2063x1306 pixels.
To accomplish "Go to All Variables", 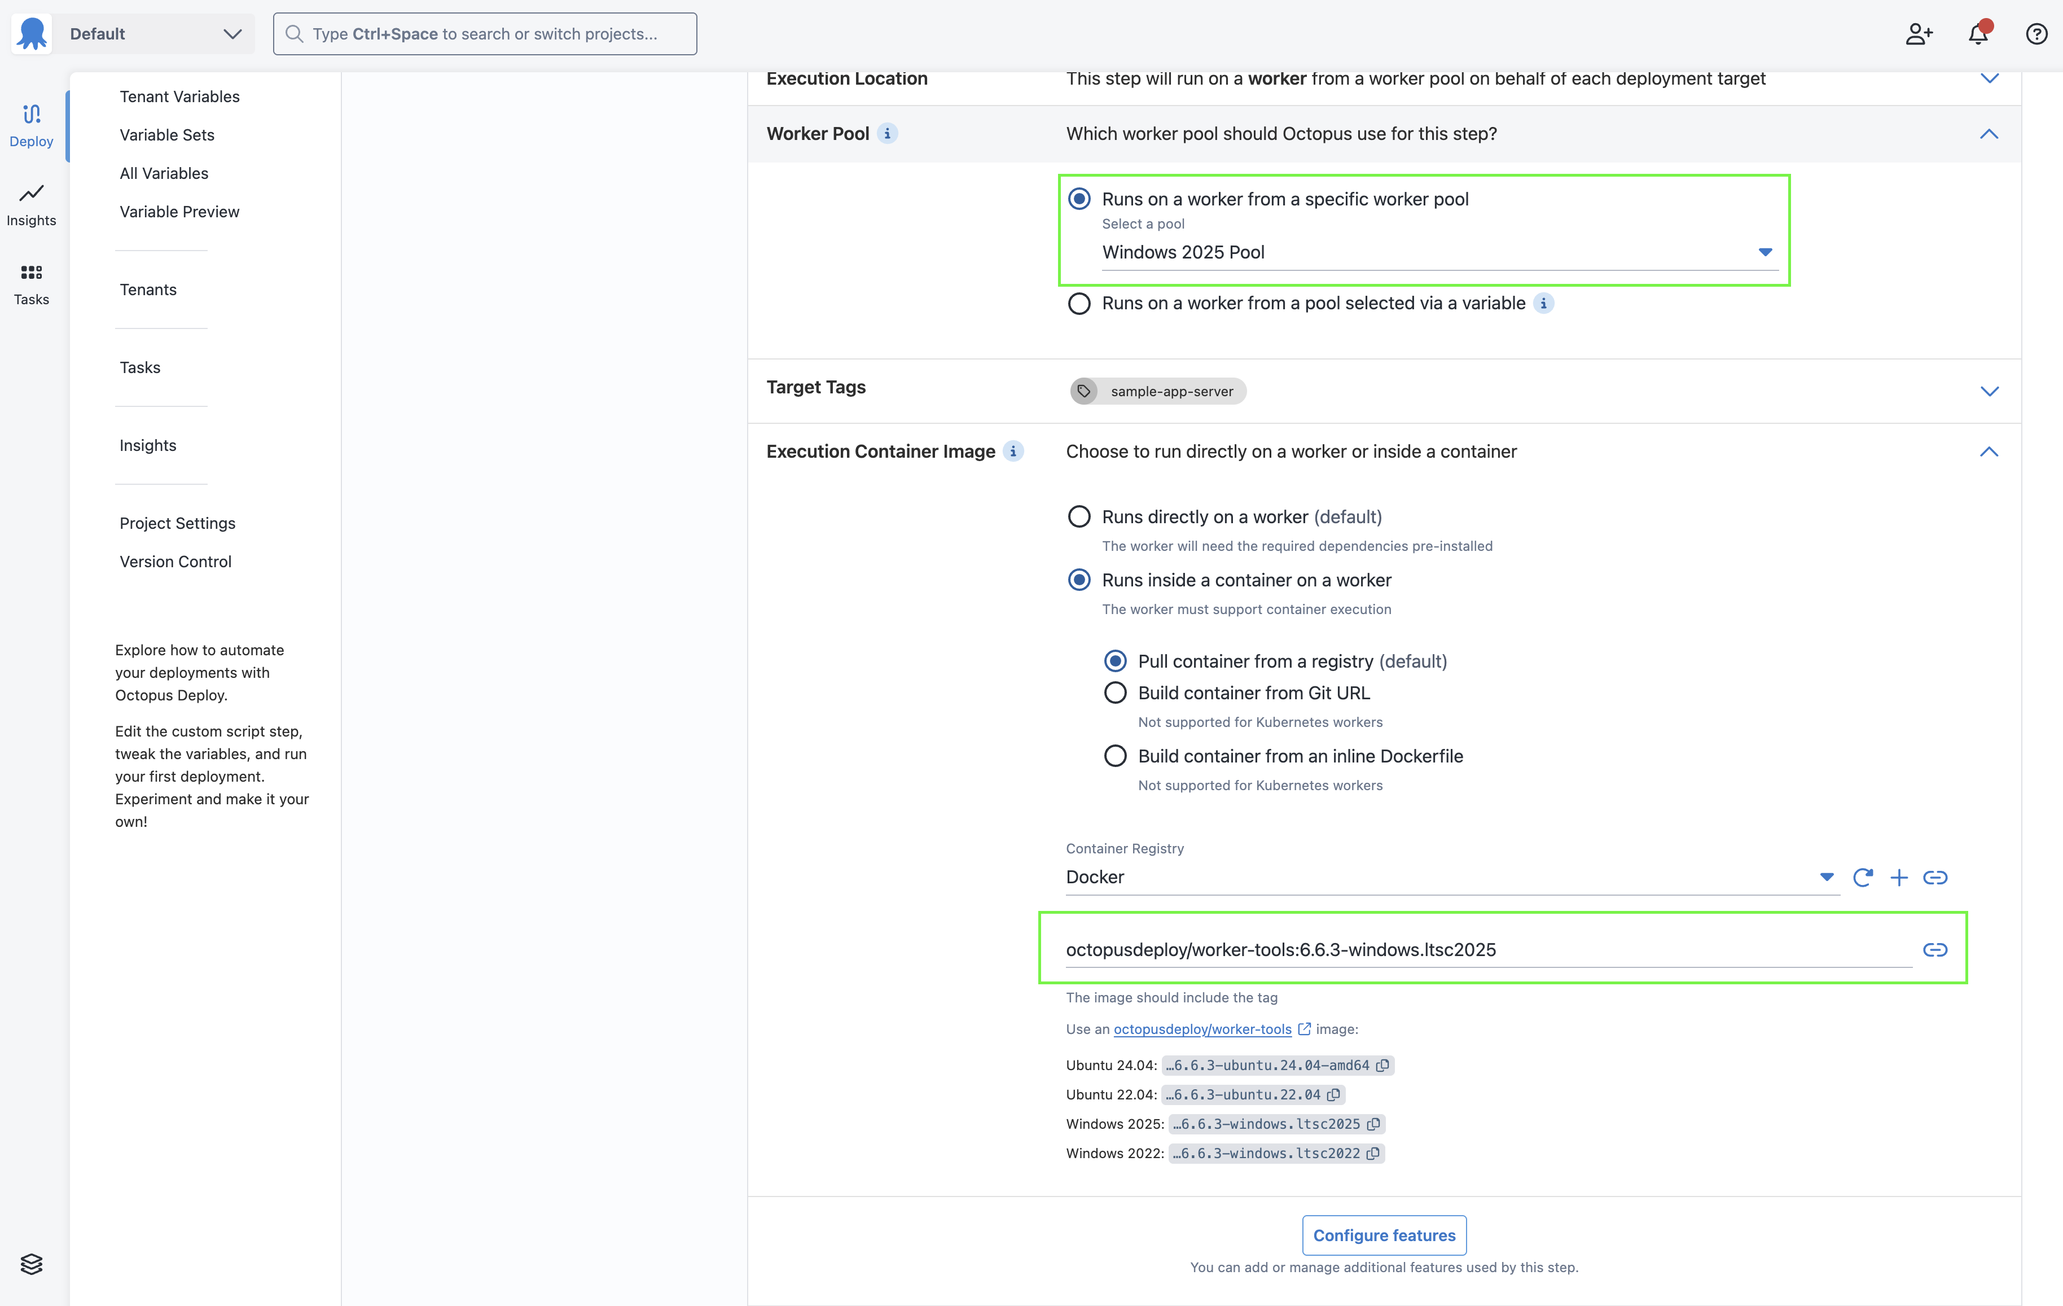I will pos(165,174).
